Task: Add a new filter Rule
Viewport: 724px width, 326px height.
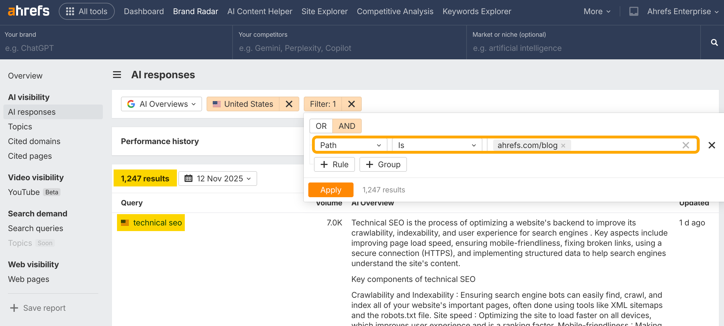Action: pos(334,164)
